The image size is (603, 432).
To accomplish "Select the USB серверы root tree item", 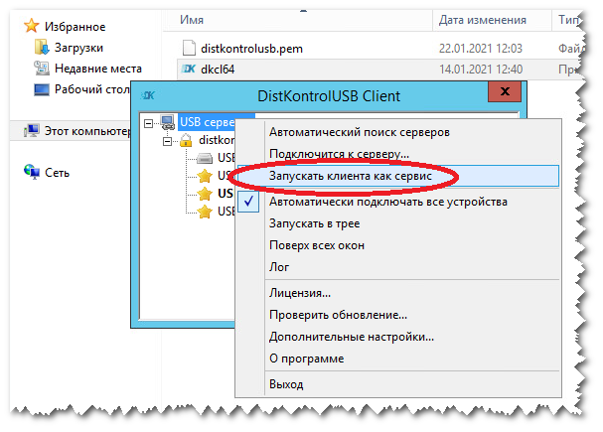I will tap(207, 122).
